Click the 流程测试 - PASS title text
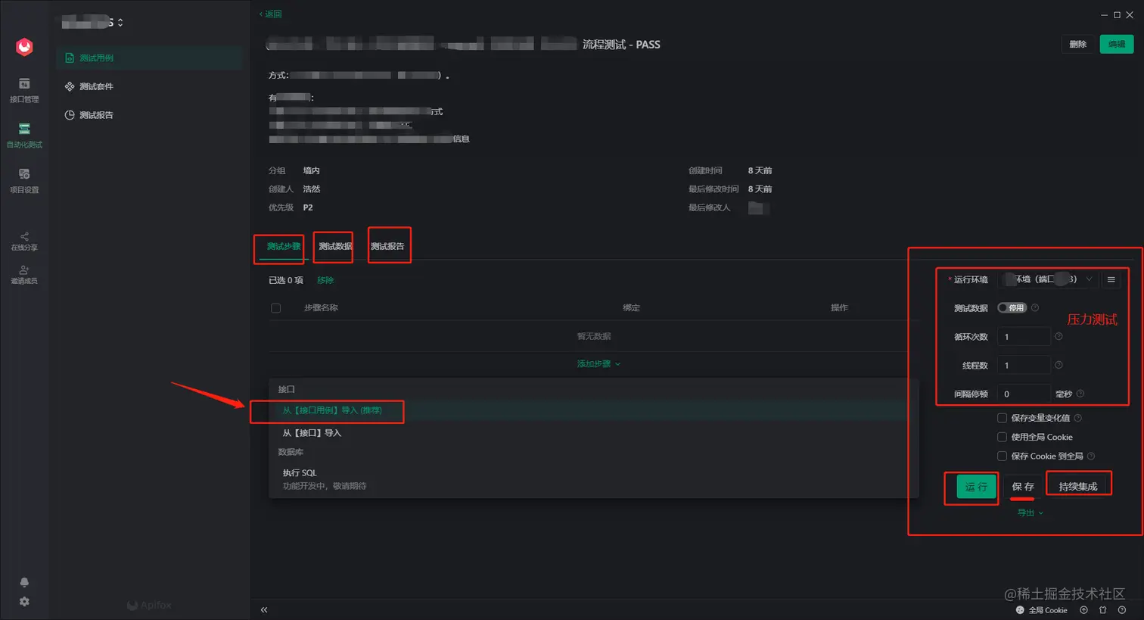Viewport: 1144px width, 620px height. coord(621,45)
